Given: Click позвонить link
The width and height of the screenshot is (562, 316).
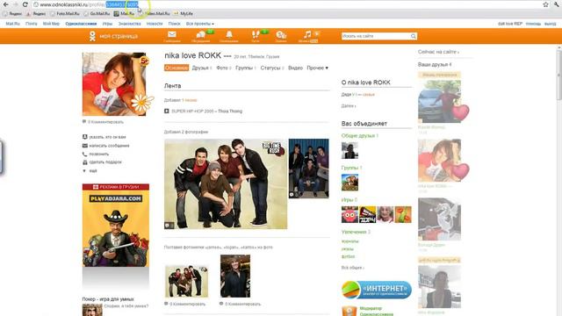Looking at the screenshot, I should pyautogui.click(x=99, y=154).
